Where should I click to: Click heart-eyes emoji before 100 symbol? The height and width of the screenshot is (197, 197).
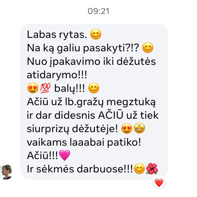coord(33,88)
